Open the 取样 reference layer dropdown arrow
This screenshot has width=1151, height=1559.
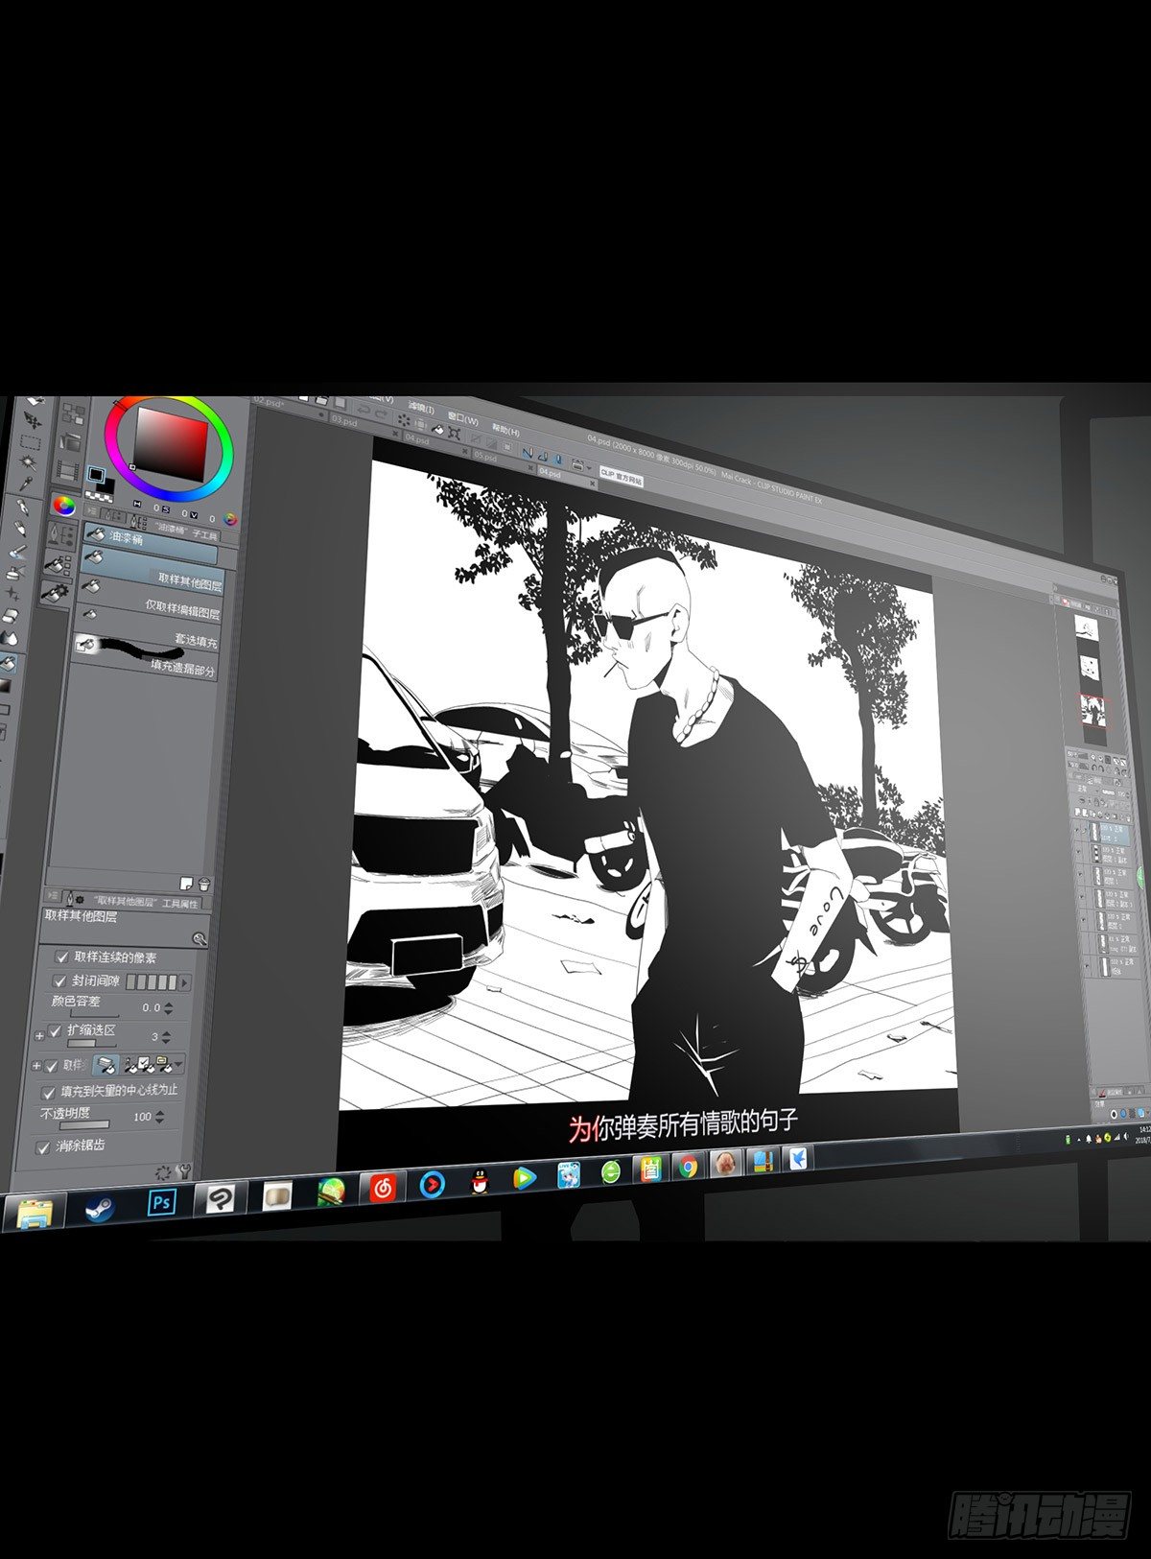click(178, 1064)
